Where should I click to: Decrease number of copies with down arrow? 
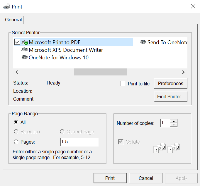pos(174,125)
